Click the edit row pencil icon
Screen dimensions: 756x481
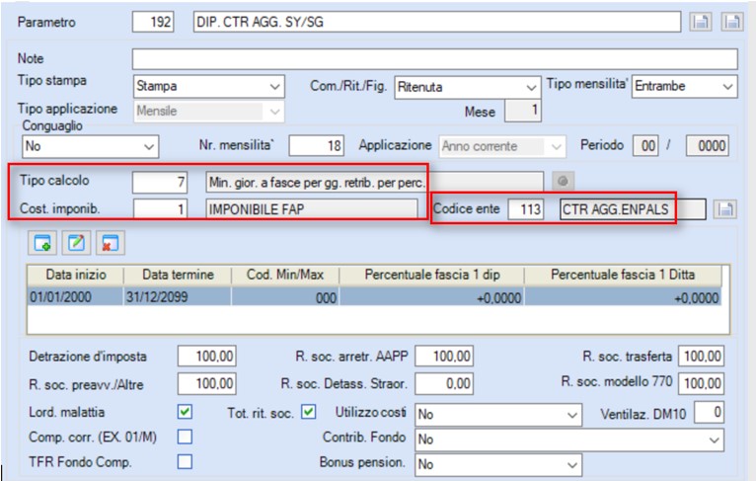pos(76,243)
